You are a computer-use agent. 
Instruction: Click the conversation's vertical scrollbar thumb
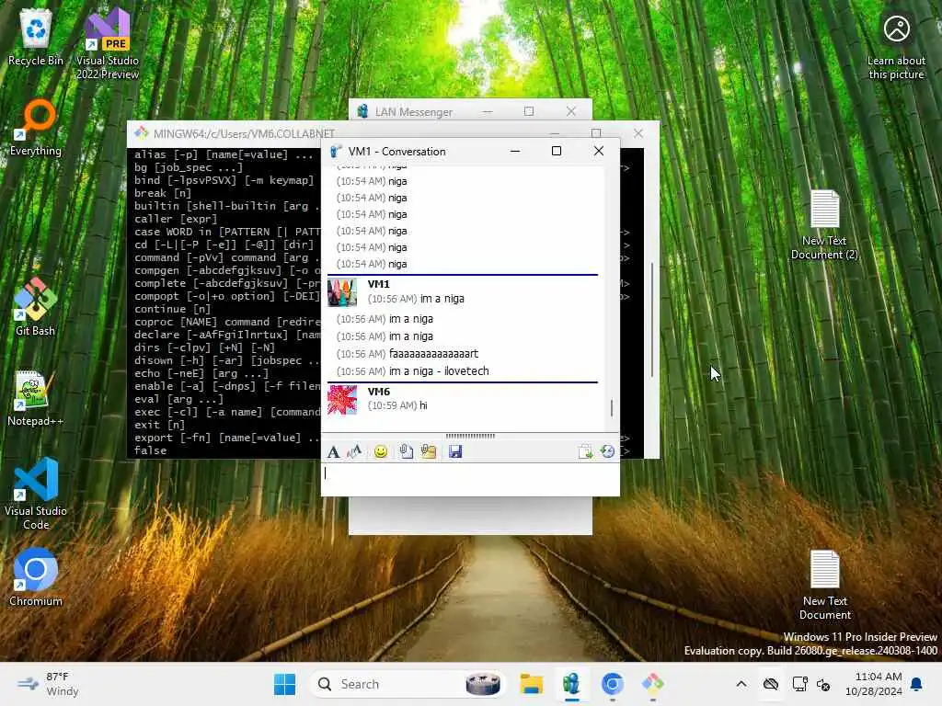click(x=612, y=408)
